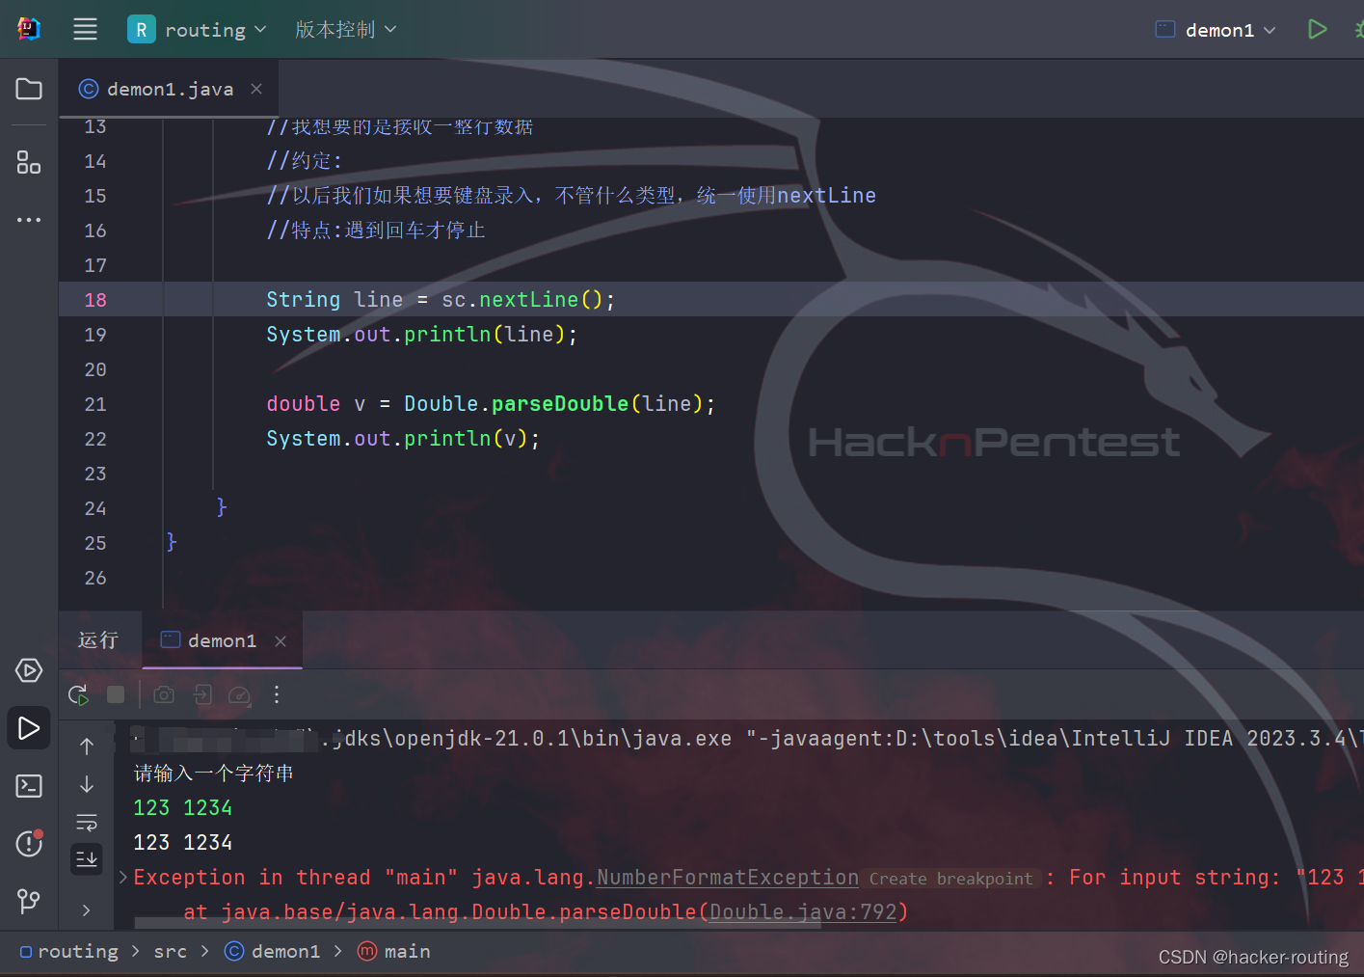Open the Problems tool window
This screenshot has height=977, width=1364.
(x=29, y=844)
